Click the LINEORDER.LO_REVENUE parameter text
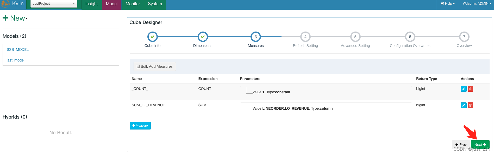 (286, 108)
